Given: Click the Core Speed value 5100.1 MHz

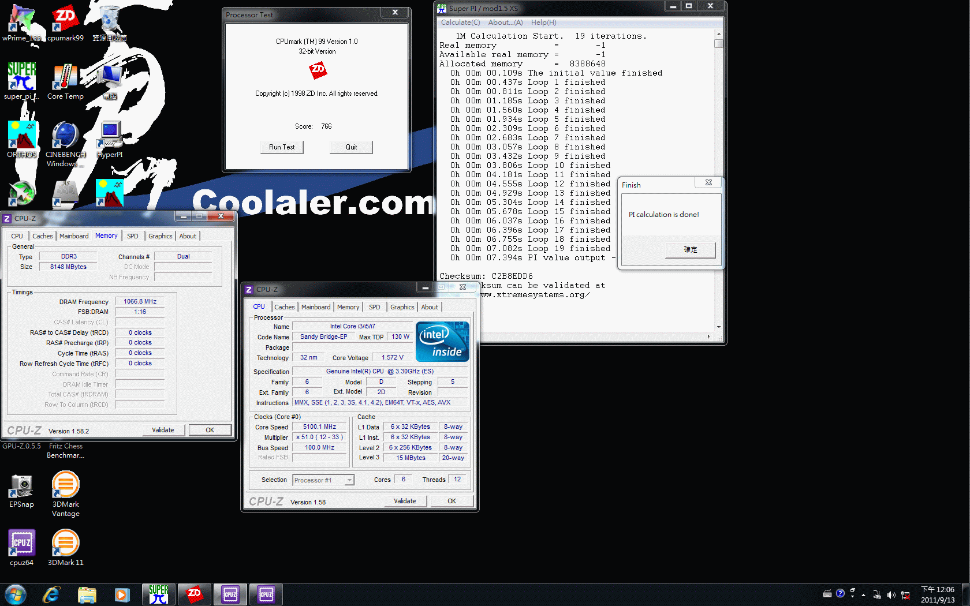Looking at the screenshot, I should point(319,427).
